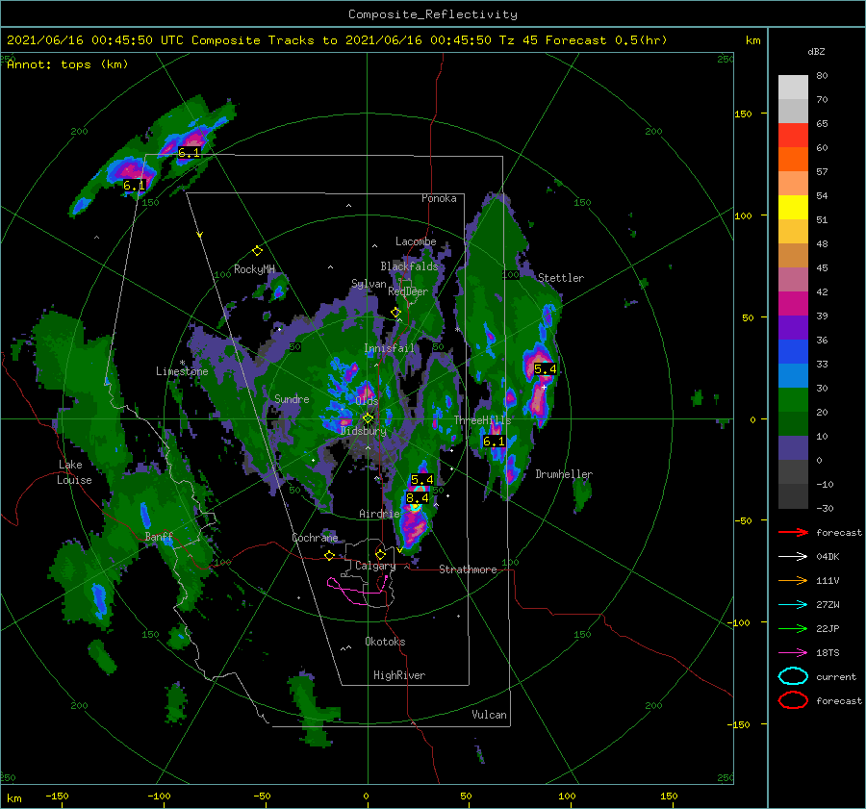The width and height of the screenshot is (866, 809).
Task: Click the dBZ legend heading
Action: click(816, 51)
